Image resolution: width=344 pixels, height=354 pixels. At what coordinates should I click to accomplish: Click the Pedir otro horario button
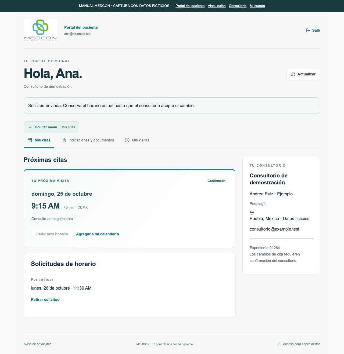52,234
